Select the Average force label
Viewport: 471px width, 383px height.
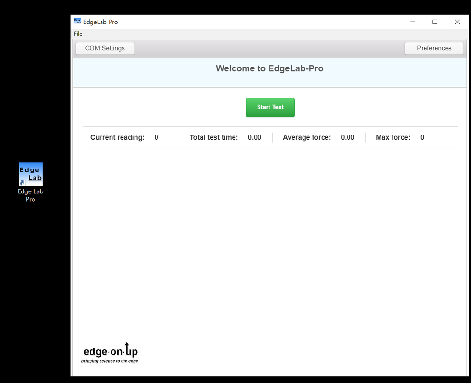307,137
